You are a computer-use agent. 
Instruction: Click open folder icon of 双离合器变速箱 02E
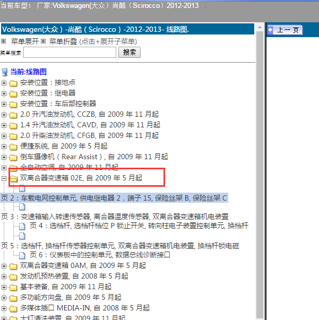pyautogui.click(x=13, y=178)
